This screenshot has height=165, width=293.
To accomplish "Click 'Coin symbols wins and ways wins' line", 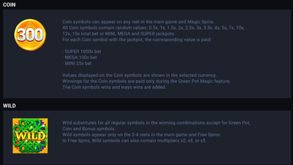I will [114, 87].
